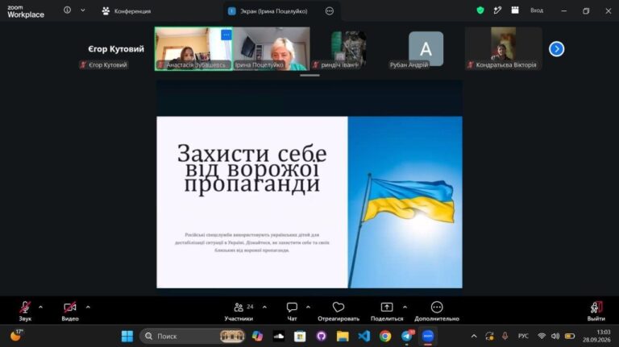Select риндіч іван video thumbnail
This screenshot has width=619, height=347.
pos(348,49)
